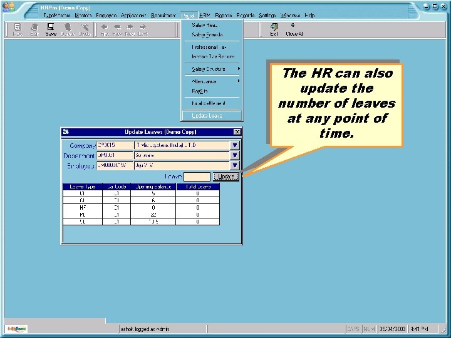Click the Total Leave column header
Image resolution: width=451 pixels, height=338 pixels.
(x=198, y=187)
